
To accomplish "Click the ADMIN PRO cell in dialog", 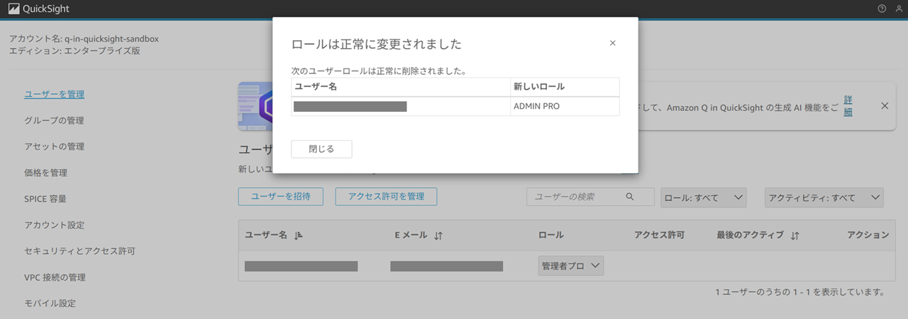I will point(565,106).
